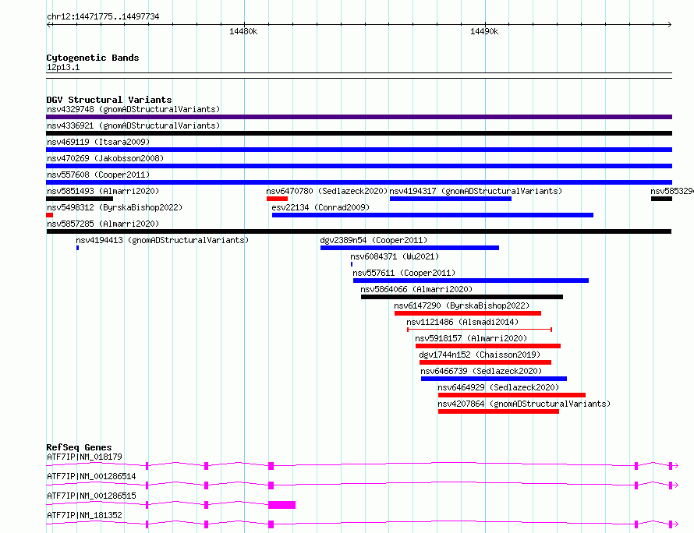The height and width of the screenshot is (533, 694).
Task: Click the esv22134 (Conrad2009) label
Action: click(x=320, y=207)
